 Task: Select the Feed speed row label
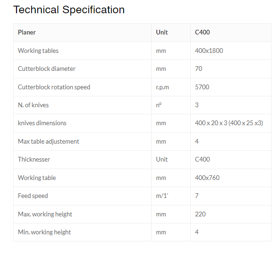[33, 196]
